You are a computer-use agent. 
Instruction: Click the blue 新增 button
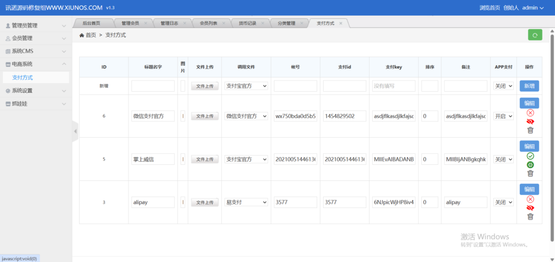click(x=529, y=86)
